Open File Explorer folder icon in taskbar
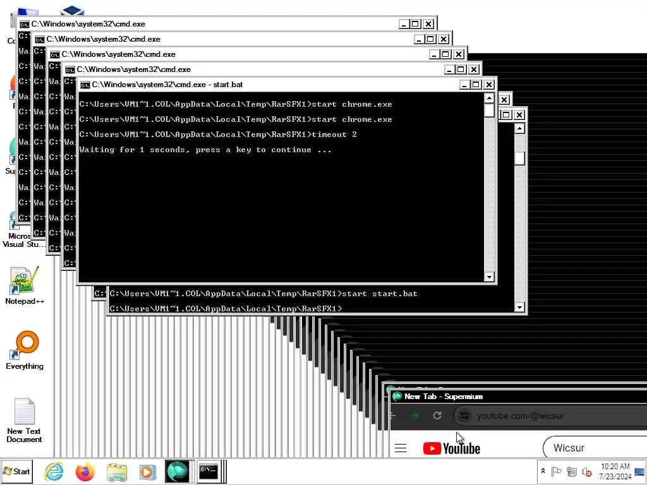Screen dimensions: 647x485 pos(117,472)
